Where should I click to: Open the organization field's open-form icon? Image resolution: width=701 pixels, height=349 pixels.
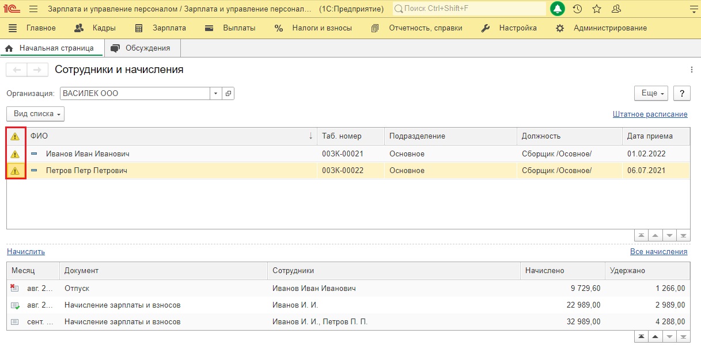228,93
